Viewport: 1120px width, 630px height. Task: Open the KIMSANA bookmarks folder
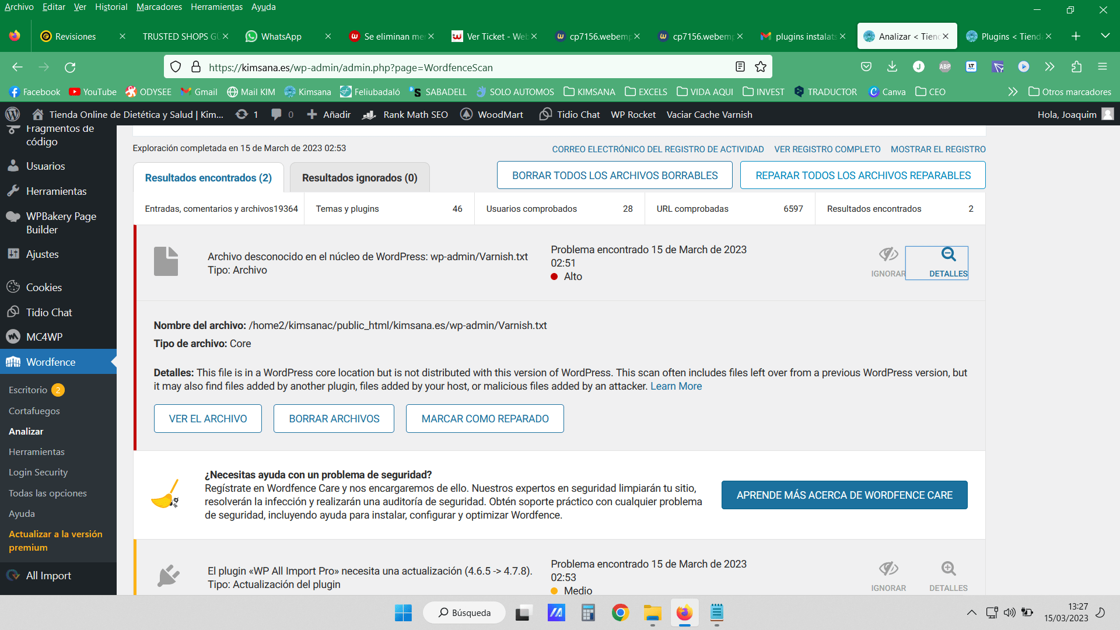[589, 92]
